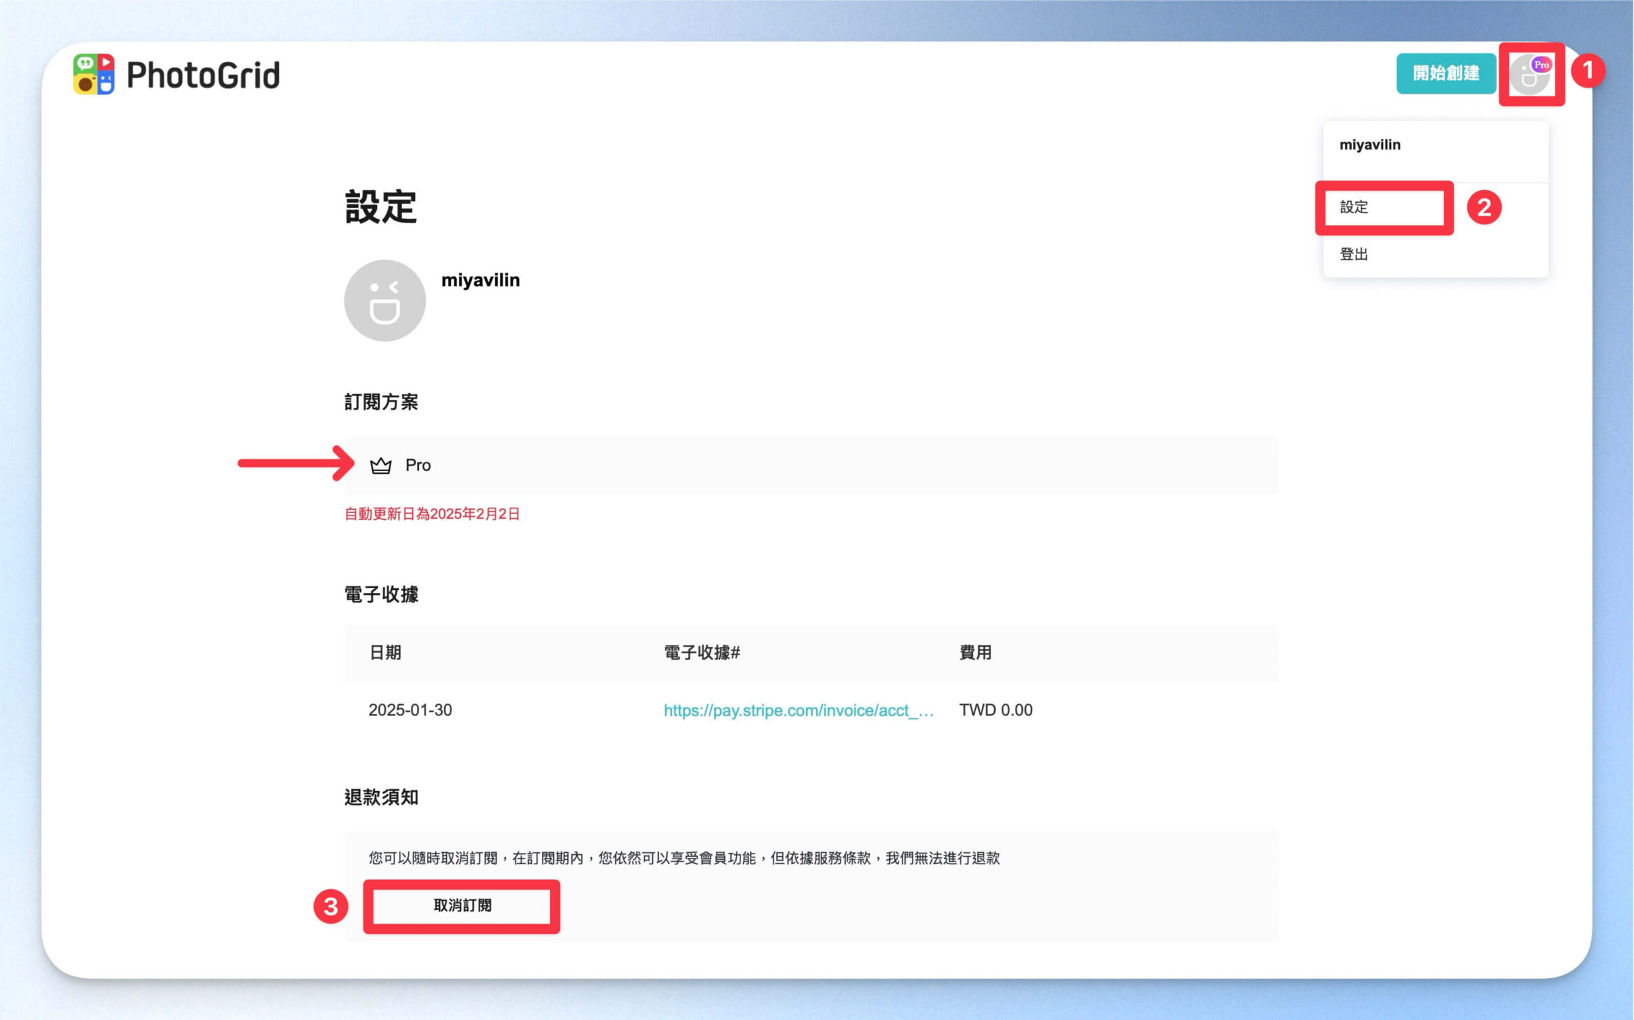Open the Stripe invoice link
This screenshot has width=1634, height=1020.
[798, 710]
